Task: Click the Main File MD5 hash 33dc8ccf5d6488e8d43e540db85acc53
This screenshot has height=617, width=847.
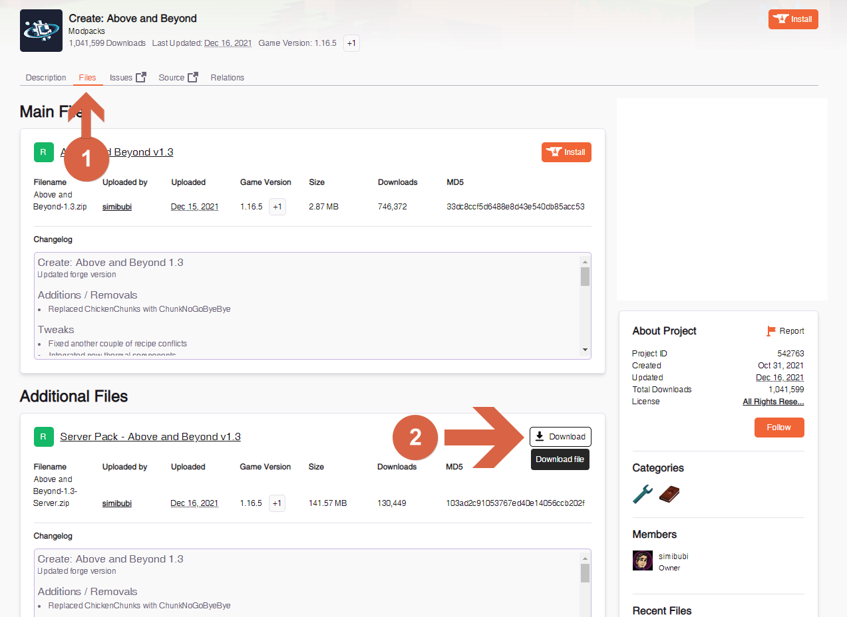Action: point(516,207)
